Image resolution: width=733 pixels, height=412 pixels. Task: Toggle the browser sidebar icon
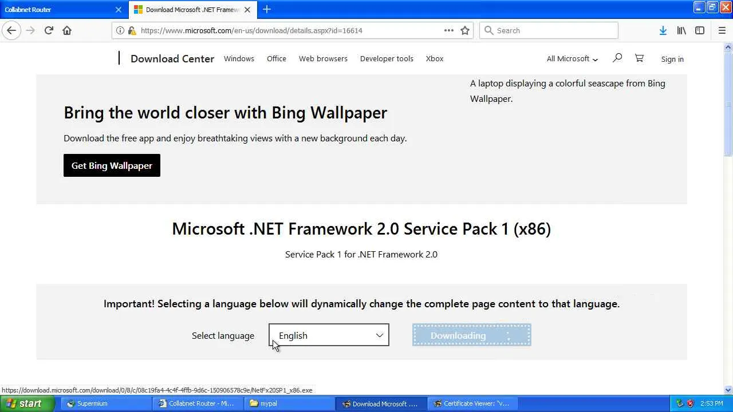coord(700,30)
